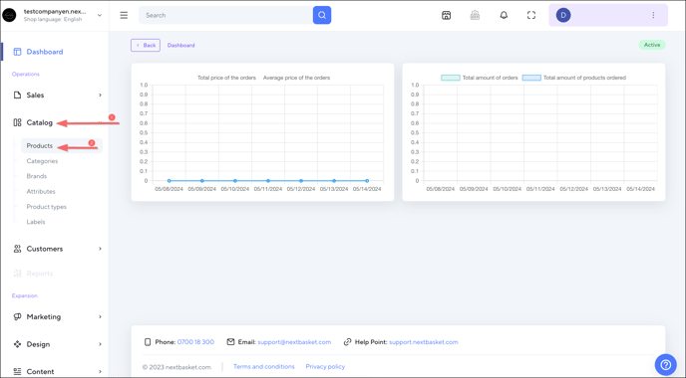The height and width of the screenshot is (378, 686).
Task: Click the Sales document icon
Action: coord(17,95)
